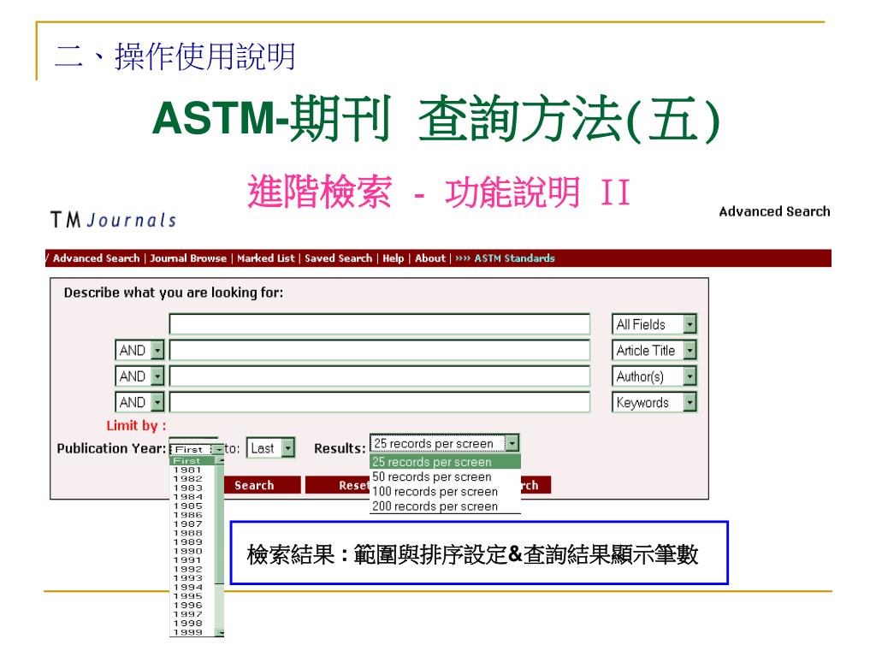
Task: Click the year list scroll-up arrow
Action: point(220,460)
